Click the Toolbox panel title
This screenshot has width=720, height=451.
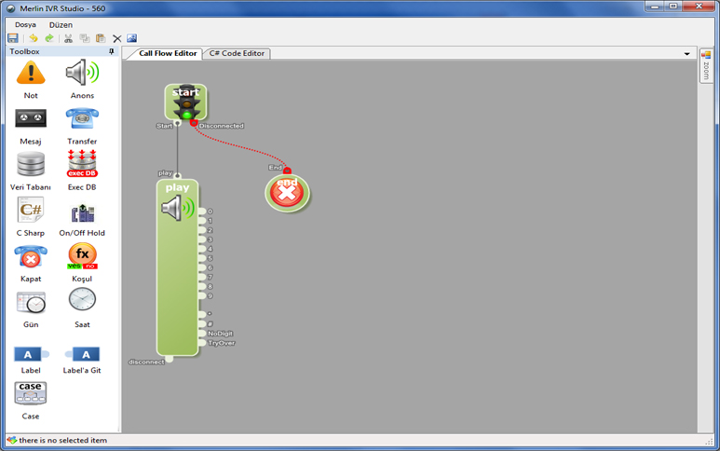24,51
